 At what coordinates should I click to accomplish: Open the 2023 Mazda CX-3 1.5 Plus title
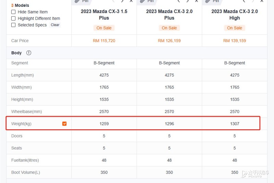click(x=104, y=15)
